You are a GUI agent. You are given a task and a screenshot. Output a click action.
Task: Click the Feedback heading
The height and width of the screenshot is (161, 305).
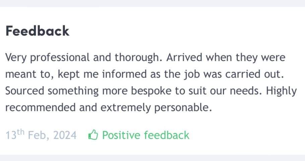click(x=37, y=31)
